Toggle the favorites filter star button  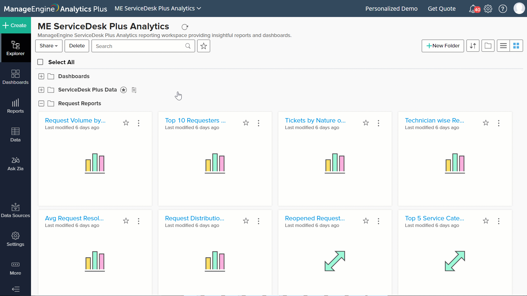coord(203,46)
